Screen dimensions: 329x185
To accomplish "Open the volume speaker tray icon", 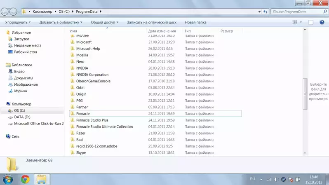I will [276, 179].
